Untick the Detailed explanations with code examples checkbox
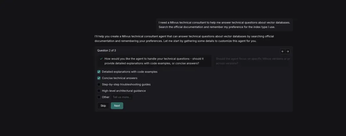This screenshot has width=346, height=136. (x=99, y=72)
